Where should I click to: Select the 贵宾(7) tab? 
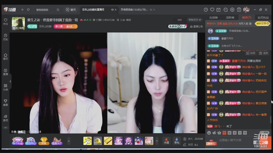[246, 18]
